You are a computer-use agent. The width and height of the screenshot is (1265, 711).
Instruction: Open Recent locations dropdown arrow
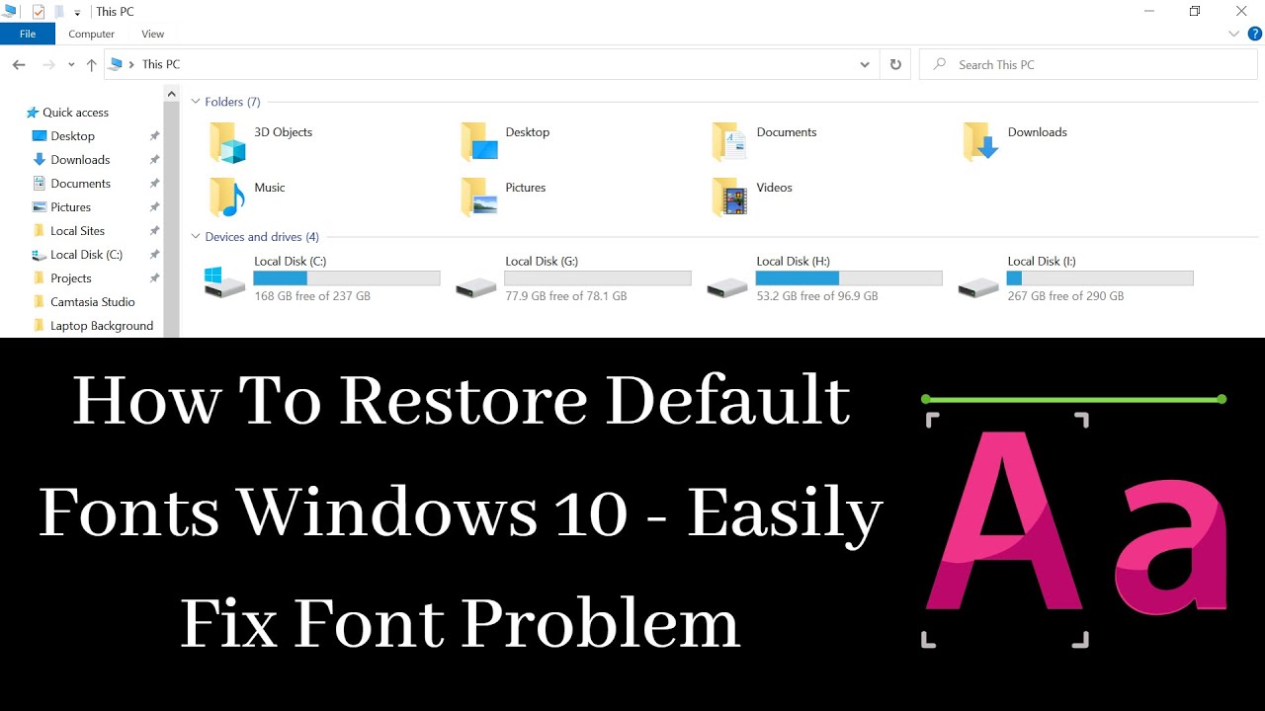coord(71,64)
